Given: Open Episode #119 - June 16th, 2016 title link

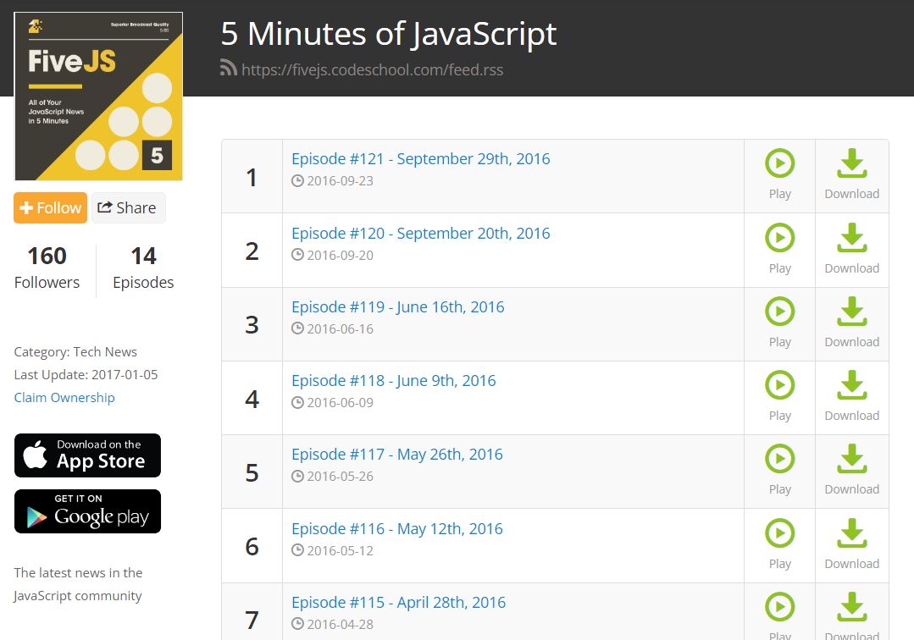Looking at the screenshot, I should [397, 307].
